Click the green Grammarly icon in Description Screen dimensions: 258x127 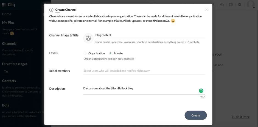click(x=201, y=91)
